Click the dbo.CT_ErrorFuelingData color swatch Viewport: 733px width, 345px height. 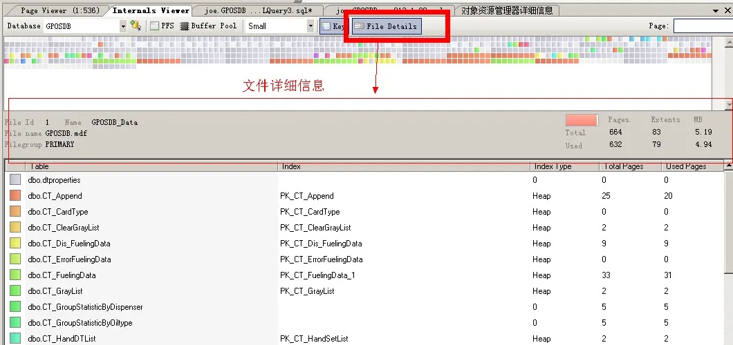point(15,259)
